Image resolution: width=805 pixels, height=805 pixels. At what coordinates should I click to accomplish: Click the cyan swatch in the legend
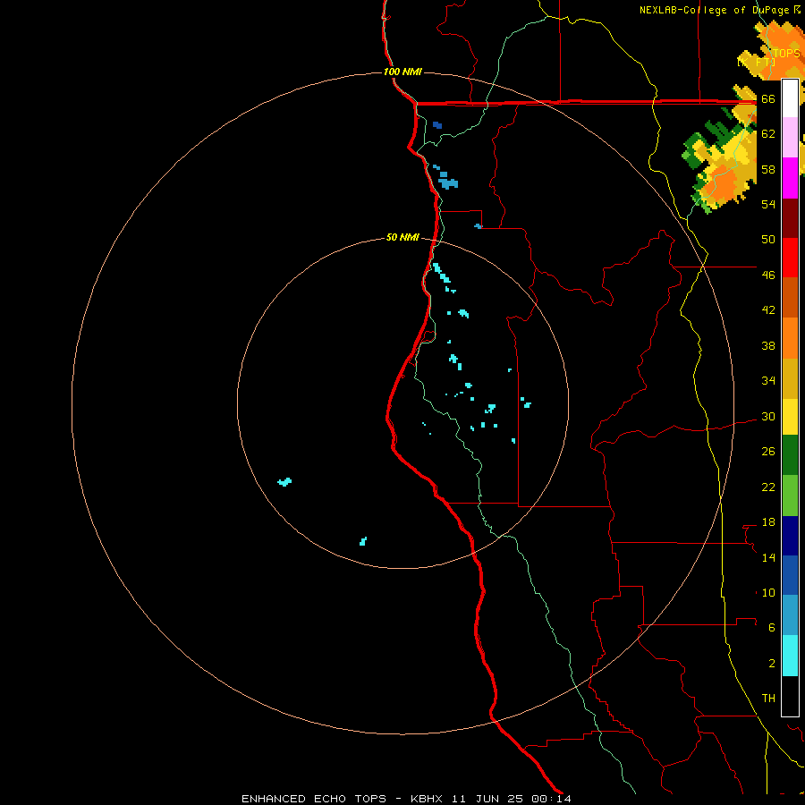[790, 655]
